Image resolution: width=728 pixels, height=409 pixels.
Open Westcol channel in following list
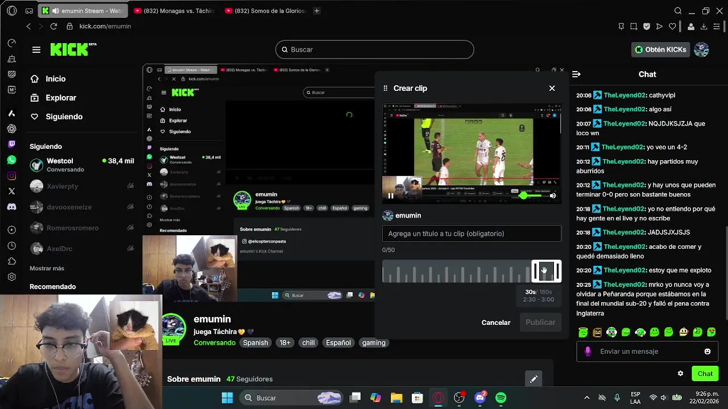(82, 165)
